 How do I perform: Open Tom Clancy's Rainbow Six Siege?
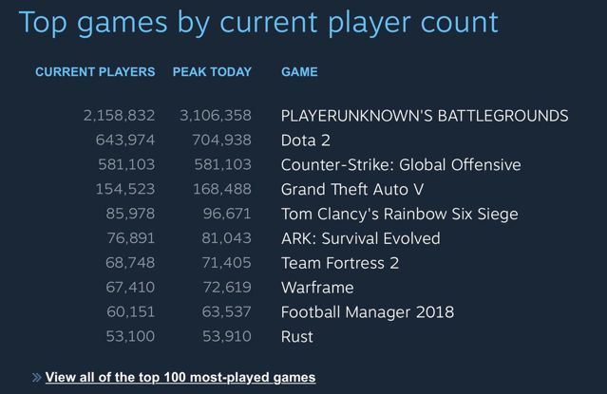400,214
